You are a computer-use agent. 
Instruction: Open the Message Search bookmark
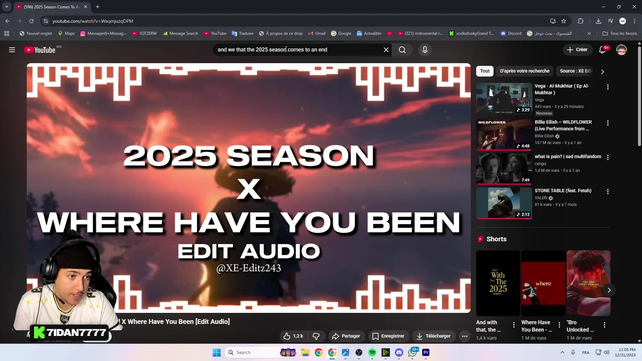click(x=180, y=34)
